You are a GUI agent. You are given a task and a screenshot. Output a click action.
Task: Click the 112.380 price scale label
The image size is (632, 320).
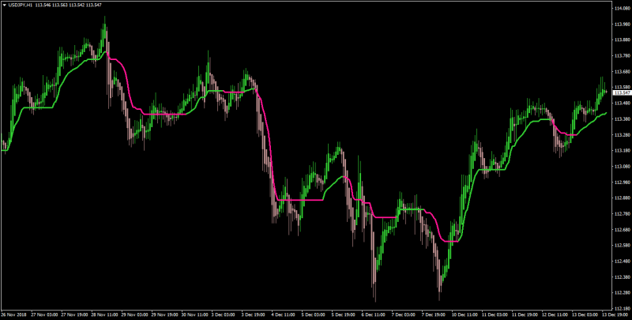pos(623,277)
